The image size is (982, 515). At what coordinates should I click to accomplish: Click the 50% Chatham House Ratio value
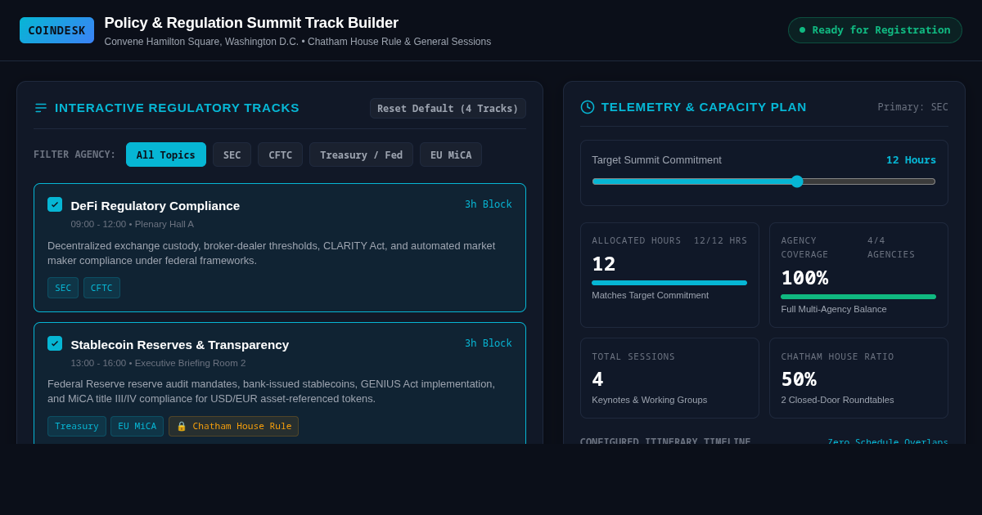[x=799, y=379]
